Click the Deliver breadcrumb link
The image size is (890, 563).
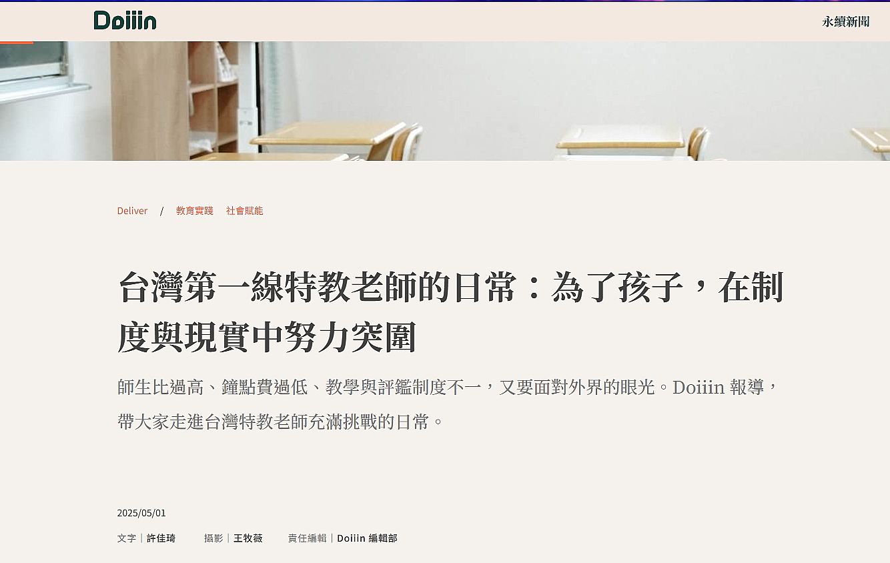132,211
